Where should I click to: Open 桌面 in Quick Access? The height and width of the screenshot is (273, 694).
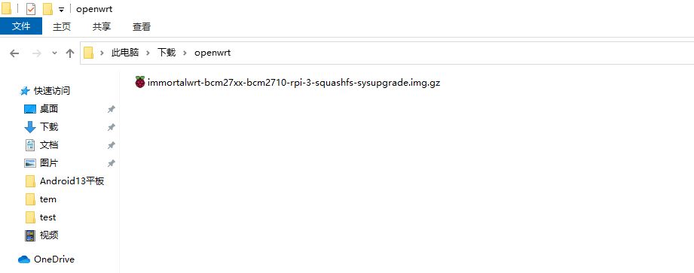click(49, 108)
